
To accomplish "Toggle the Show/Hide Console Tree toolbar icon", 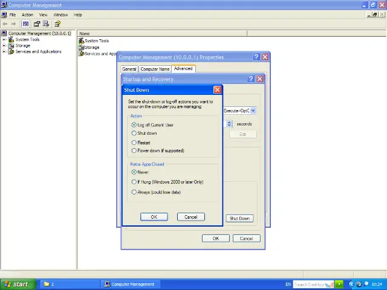I will (25, 24).
